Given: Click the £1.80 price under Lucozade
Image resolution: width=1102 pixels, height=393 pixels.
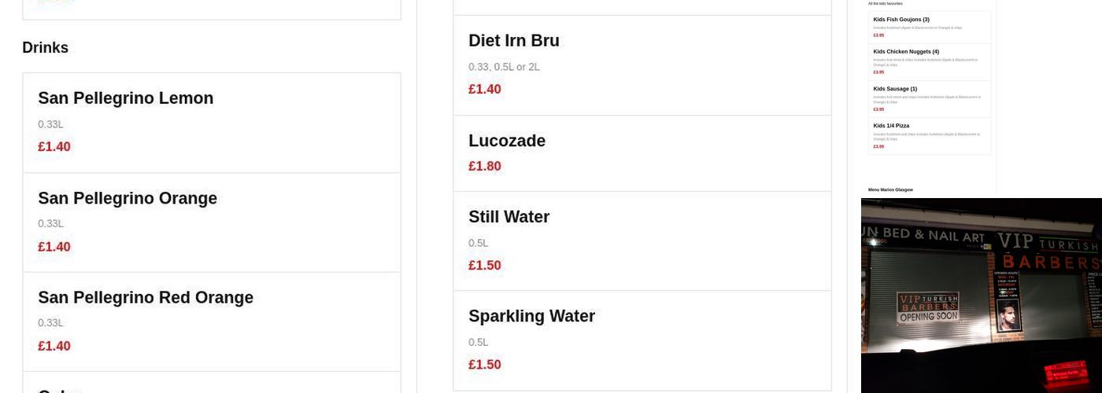Looking at the screenshot, I should (x=485, y=167).
